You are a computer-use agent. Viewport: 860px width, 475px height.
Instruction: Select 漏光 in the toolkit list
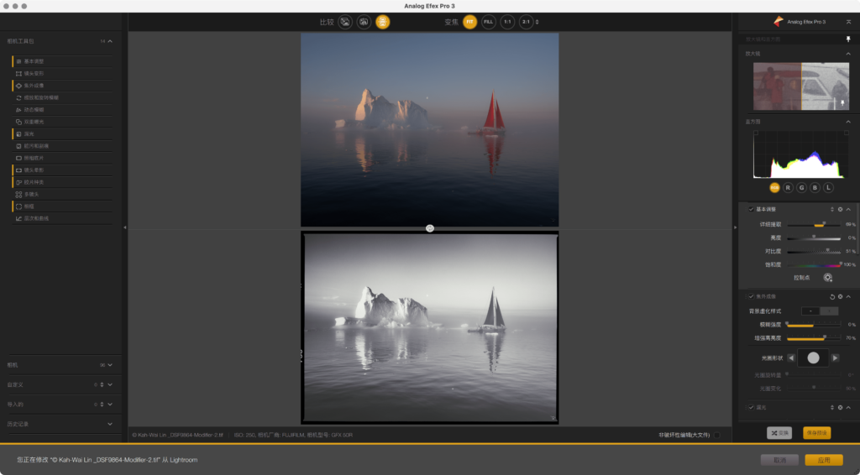pyautogui.click(x=62, y=133)
